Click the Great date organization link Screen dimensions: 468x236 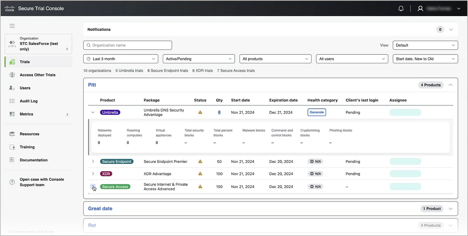click(100, 209)
